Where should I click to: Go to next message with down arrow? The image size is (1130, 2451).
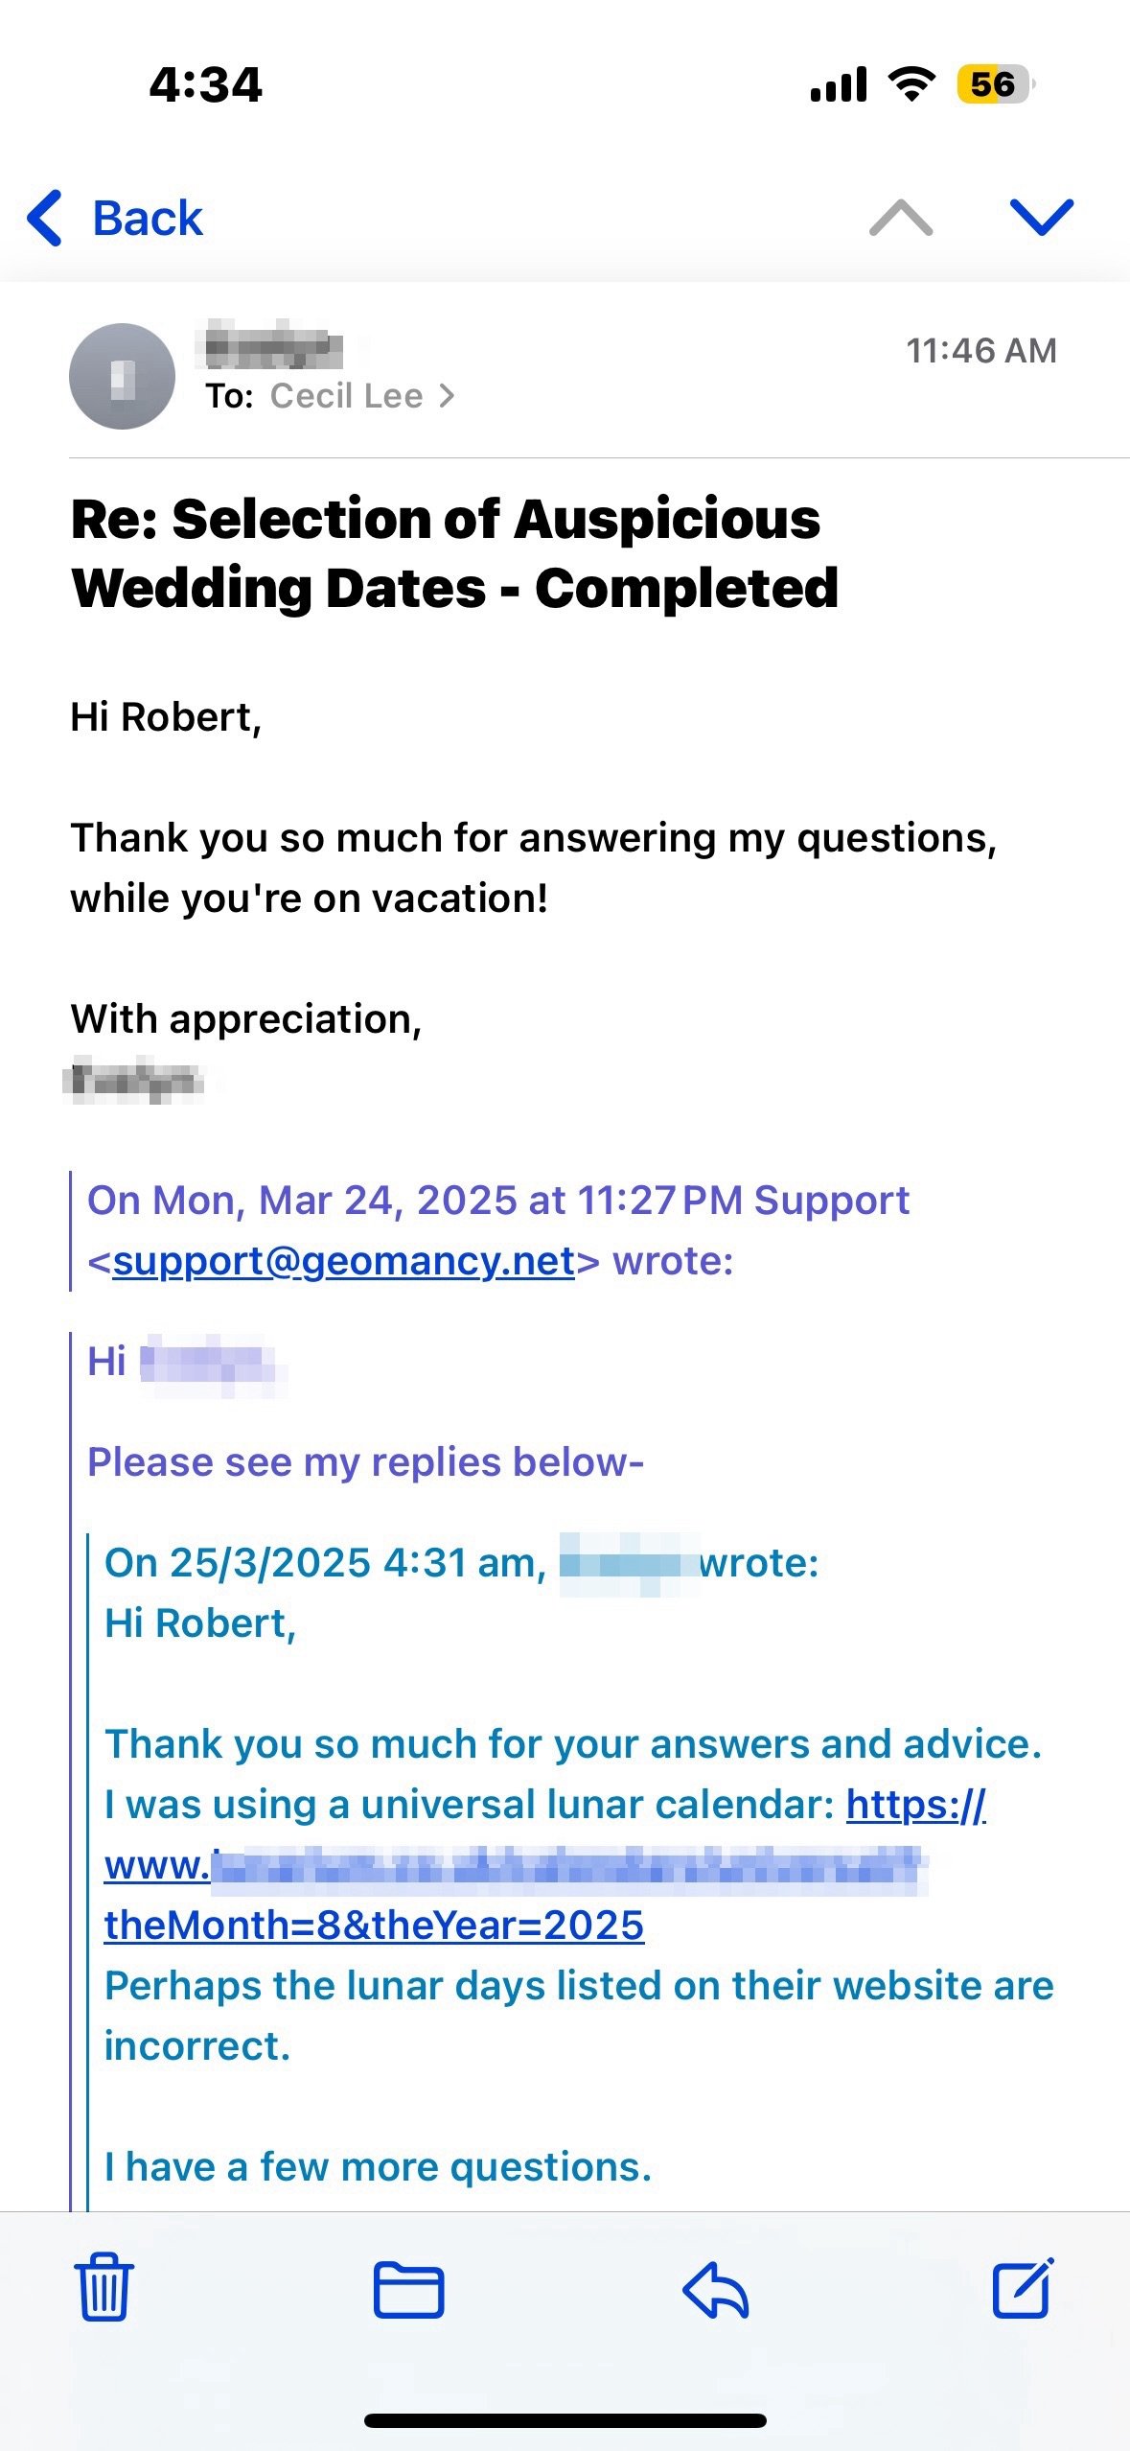(x=1041, y=219)
